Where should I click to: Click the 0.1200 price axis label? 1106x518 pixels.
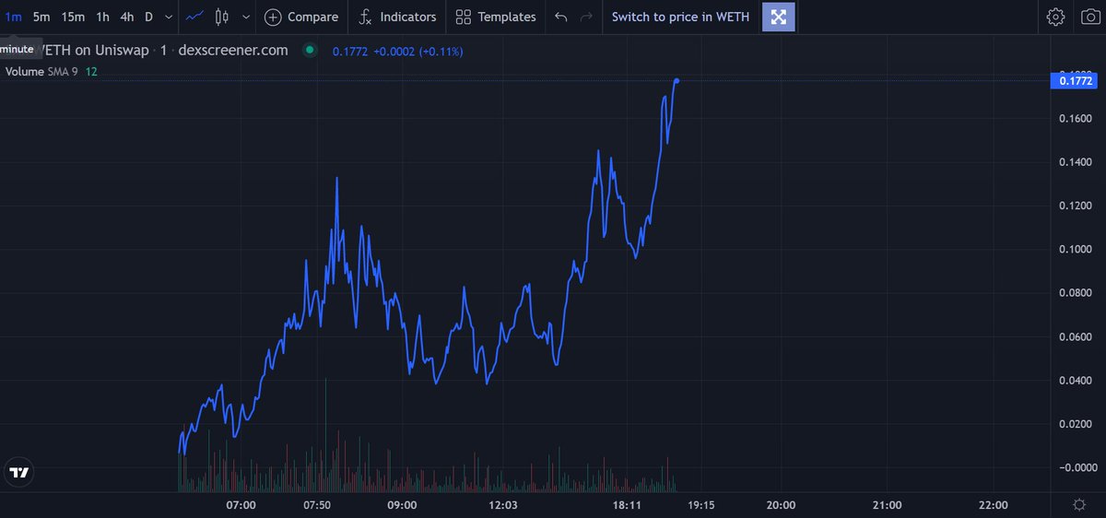(1077, 206)
